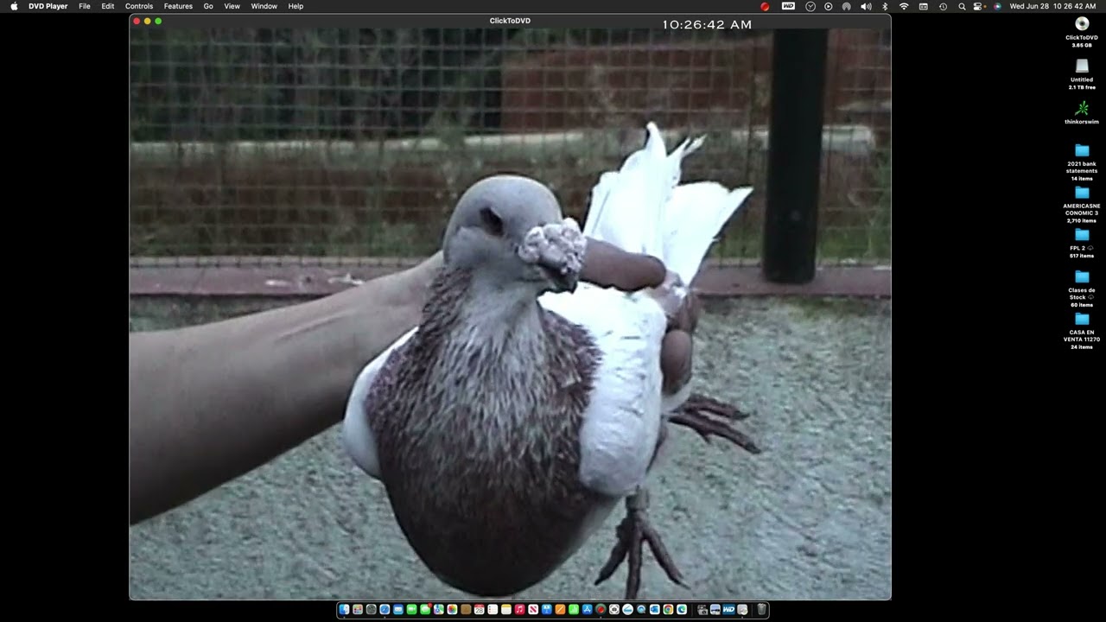The width and height of the screenshot is (1106, 622).
Task: Enter full screen with the green button
Action: pos(158,21)
